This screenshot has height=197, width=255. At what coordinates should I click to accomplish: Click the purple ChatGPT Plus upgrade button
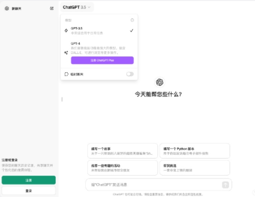pyautogui.click(x=102, y=60)
